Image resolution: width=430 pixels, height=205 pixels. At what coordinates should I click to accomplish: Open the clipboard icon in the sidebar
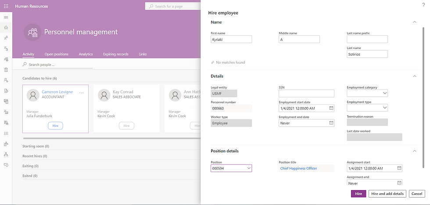6,70
